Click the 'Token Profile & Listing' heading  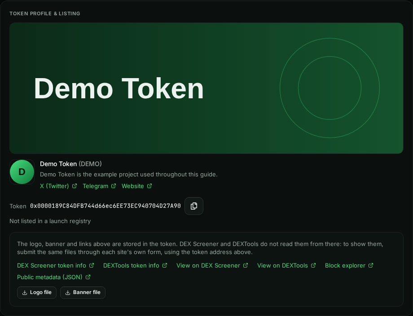point(45,13)
